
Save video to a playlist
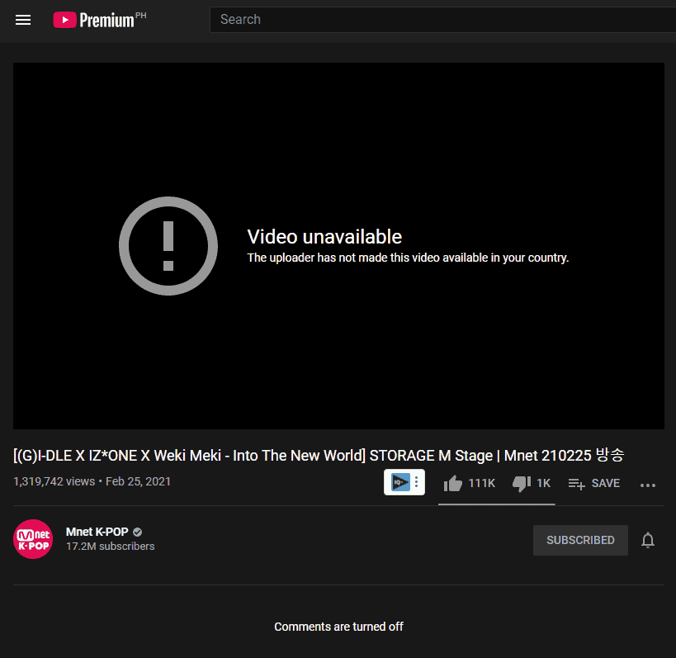594,483
